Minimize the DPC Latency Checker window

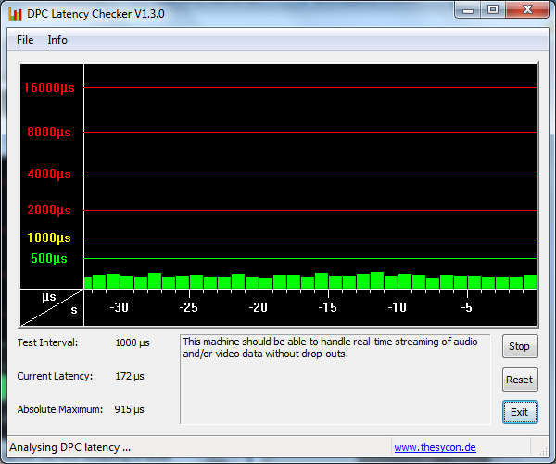(468, 10)
